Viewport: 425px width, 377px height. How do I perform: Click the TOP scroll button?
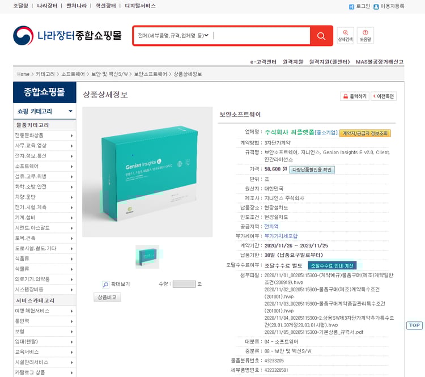pos(414,325)
